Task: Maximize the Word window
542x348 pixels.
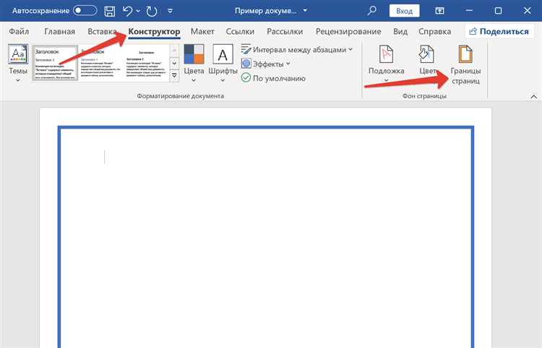Action: (x=498, y=11)
